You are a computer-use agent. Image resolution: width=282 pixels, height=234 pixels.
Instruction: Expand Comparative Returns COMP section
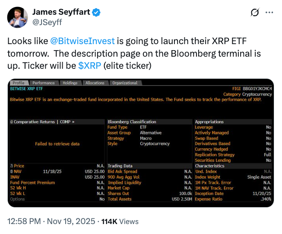[x=42, y=122]
